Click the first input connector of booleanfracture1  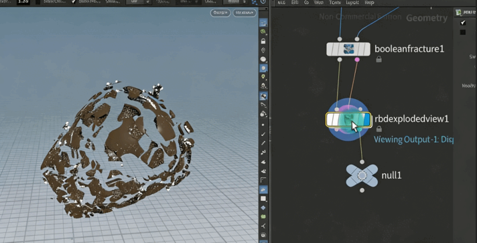340,39
